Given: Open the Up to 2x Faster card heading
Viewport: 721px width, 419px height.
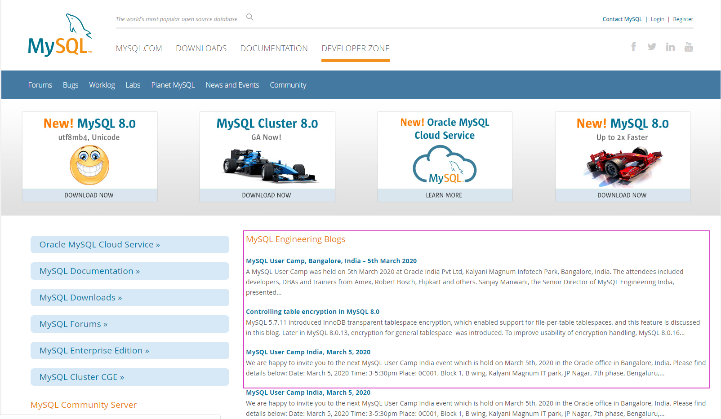Looking at the screenshot, I should coord(623,123).
